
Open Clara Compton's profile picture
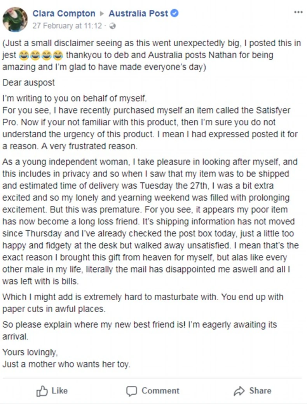[x=15, y=19]
